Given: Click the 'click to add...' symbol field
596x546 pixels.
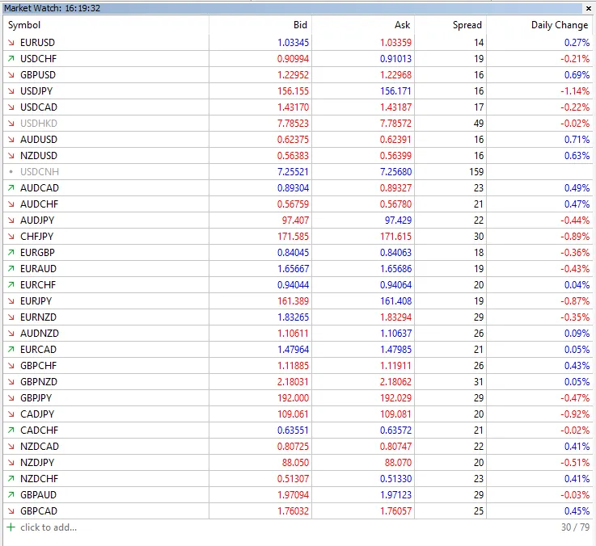Looking at the screenshot, I should tap(49, 527).
